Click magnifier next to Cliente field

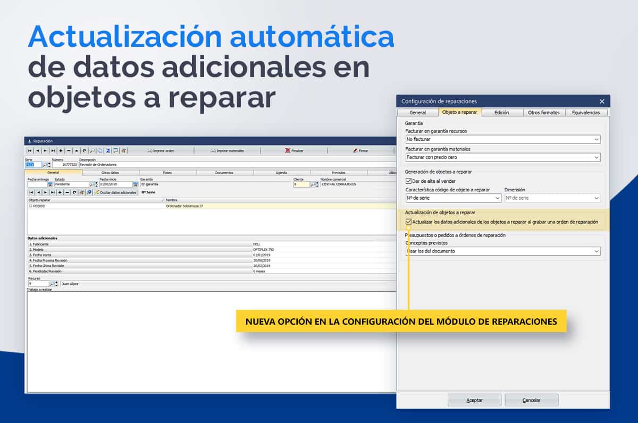pyautogui.click(x=313, y=184)
